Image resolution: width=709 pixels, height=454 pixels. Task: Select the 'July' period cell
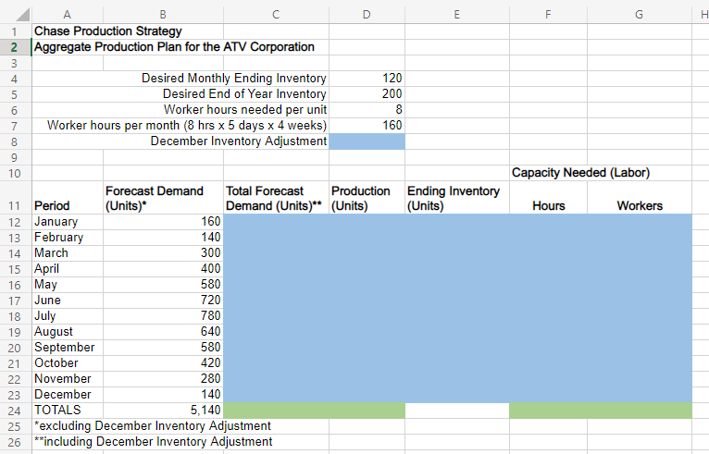click(x=68, y=316)
